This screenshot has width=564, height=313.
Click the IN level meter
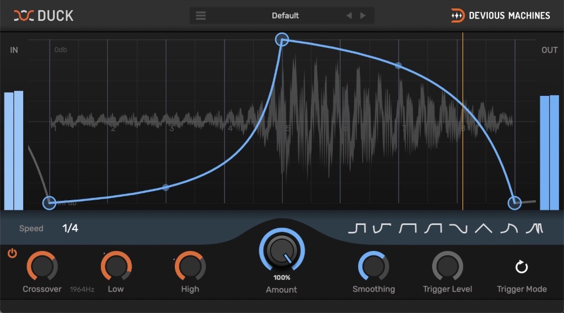click(x=14, y=151)
